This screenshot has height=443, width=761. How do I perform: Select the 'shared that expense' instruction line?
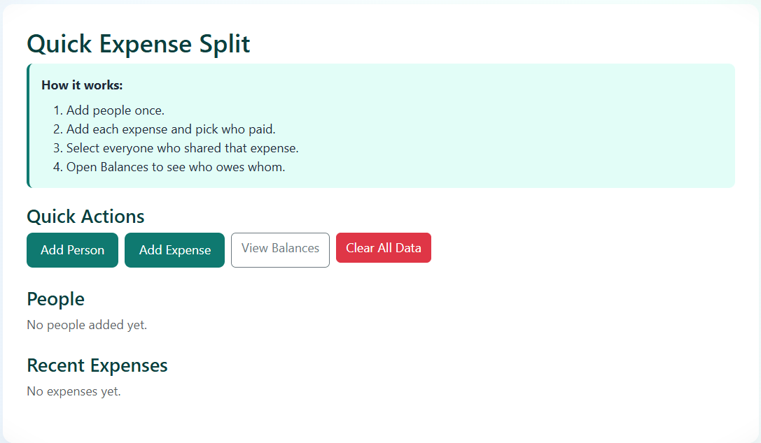pyautogui.click(x=182, y=148)
